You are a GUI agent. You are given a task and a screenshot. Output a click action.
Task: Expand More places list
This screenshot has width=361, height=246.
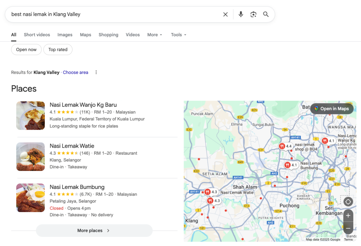(x=94, y=230)
